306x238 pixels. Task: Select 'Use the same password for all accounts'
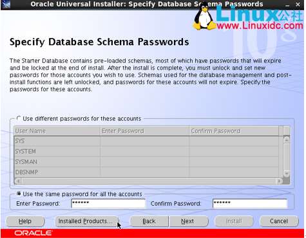tap(19, 194)
